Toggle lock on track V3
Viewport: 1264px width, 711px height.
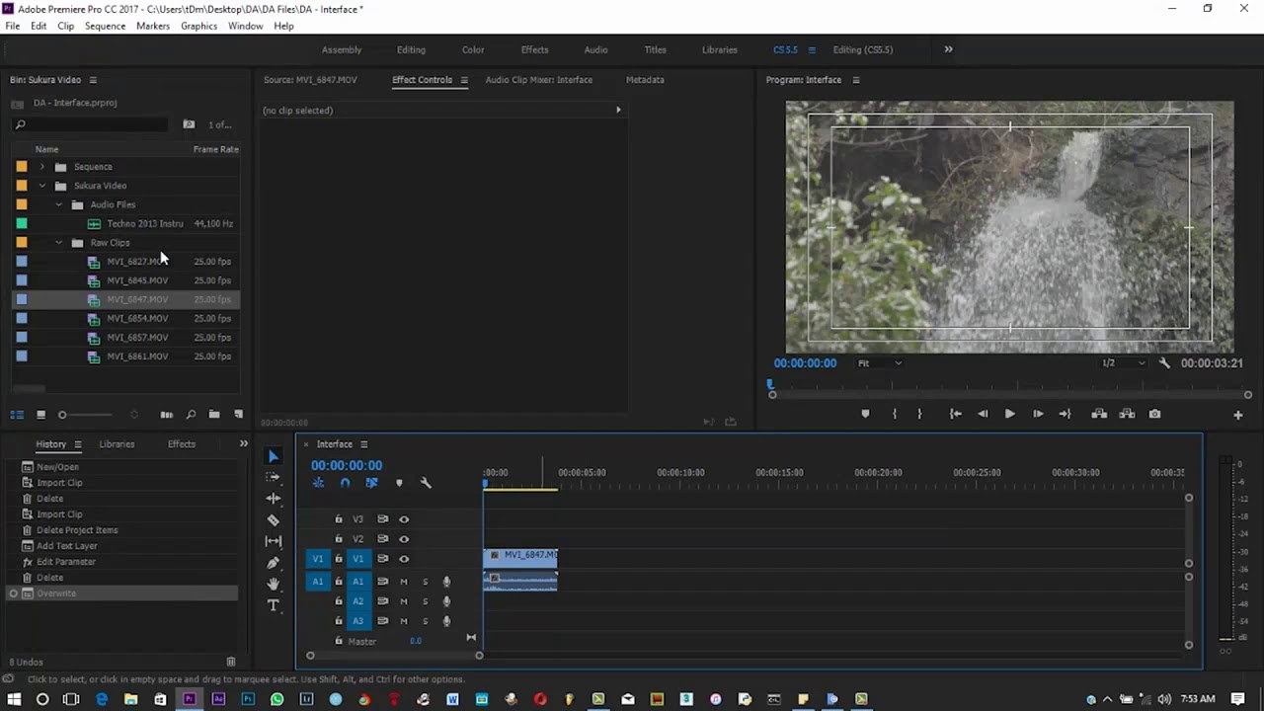[x=339, y=519]
